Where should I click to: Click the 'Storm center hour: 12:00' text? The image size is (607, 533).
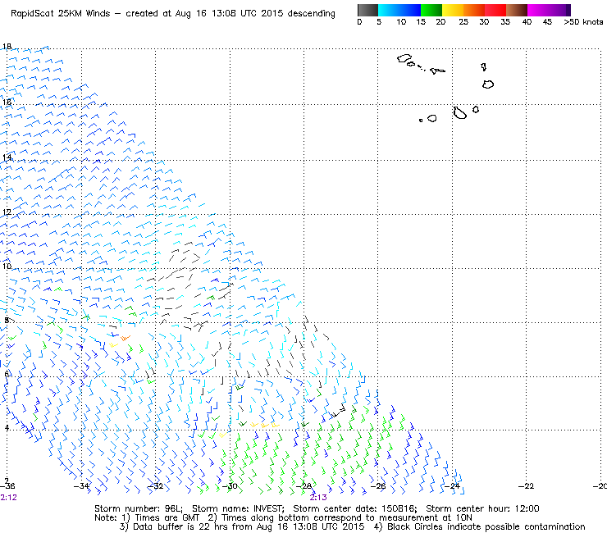(x=483, y=508)
